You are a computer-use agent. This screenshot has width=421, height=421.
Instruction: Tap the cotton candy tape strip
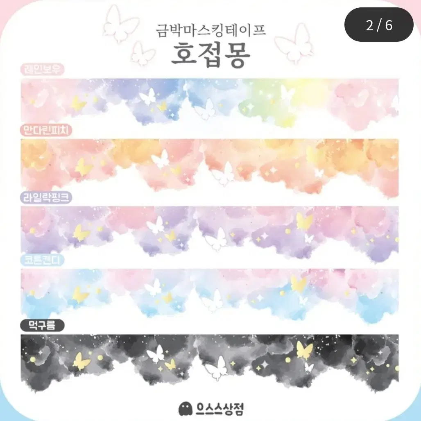click(210, 294)
